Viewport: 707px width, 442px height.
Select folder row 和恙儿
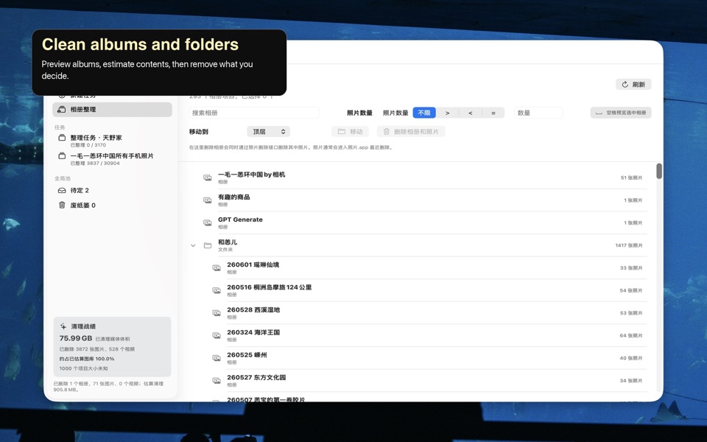click(x=418, y=245)
